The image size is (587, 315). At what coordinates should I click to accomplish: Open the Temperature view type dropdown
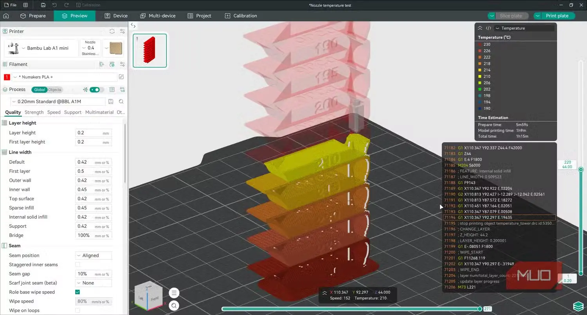pyautogui.click(x=524, y=28)
